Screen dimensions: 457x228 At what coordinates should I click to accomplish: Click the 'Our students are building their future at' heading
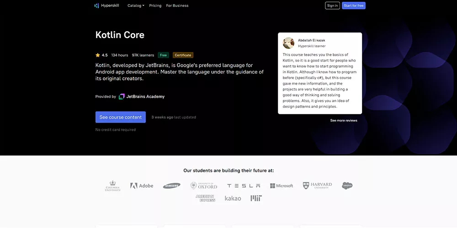(x=228, y=170)
